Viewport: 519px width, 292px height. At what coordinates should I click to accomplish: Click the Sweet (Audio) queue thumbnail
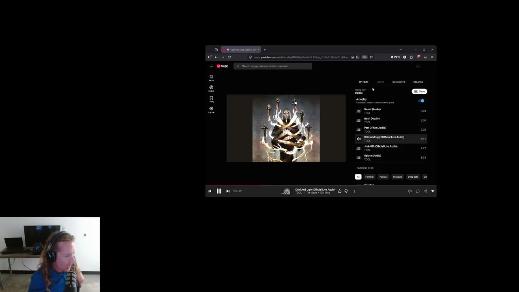(359, 111)
